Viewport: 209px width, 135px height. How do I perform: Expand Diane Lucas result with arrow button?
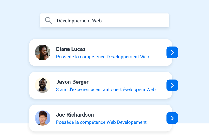click(172, 52)
